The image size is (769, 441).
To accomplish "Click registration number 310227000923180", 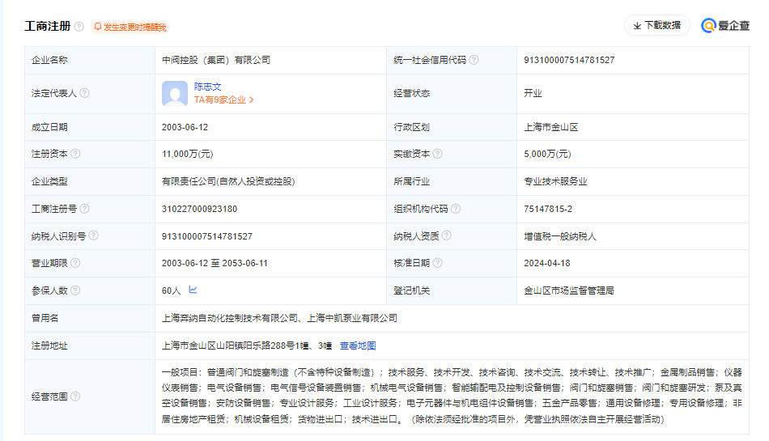I will [200, 209].
